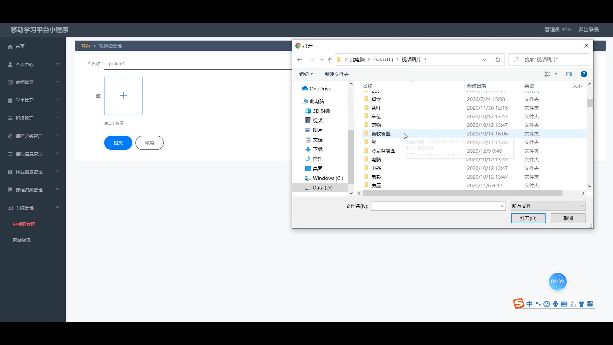
Task: Click the emoji icon on the IME bar
Action: pyautogui.click(x=547, y=304)
